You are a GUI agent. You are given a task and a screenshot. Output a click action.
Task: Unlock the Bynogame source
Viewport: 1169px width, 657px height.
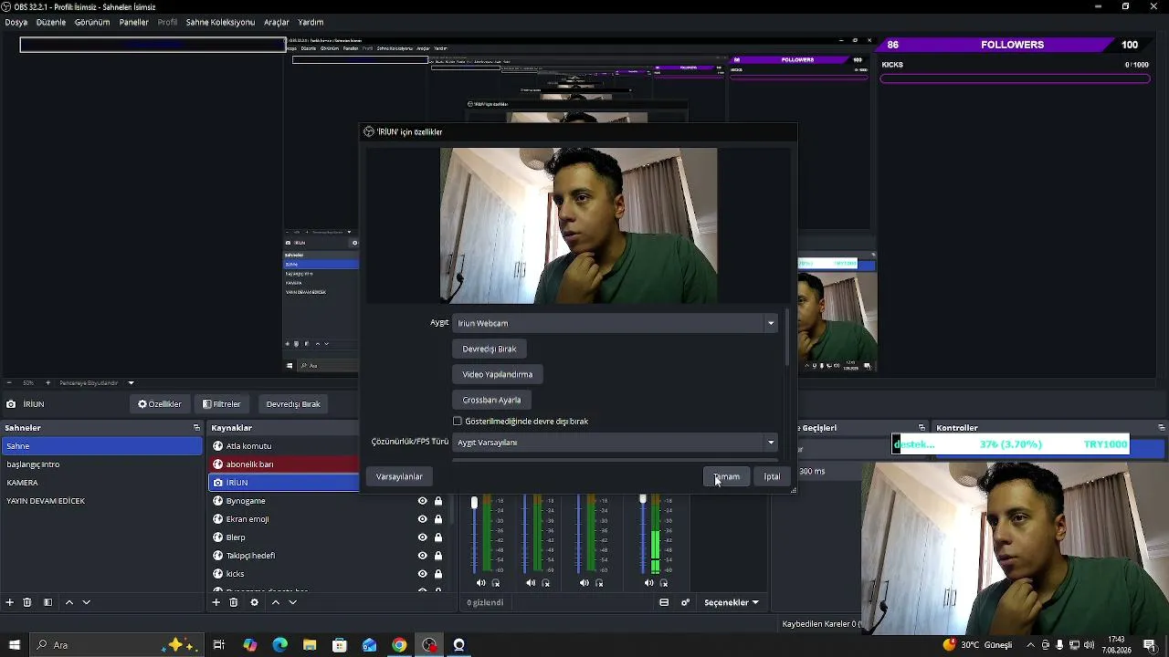coord(438,501)
